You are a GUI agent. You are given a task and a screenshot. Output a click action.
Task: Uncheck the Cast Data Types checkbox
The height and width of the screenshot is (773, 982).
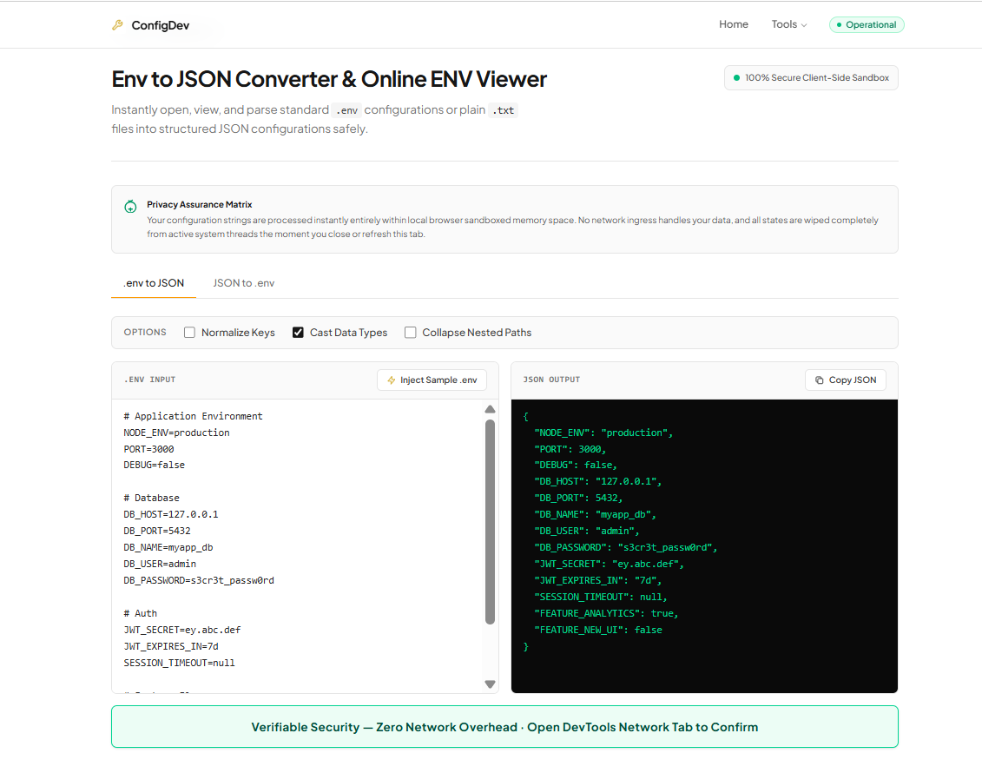[x=298, y=333]
